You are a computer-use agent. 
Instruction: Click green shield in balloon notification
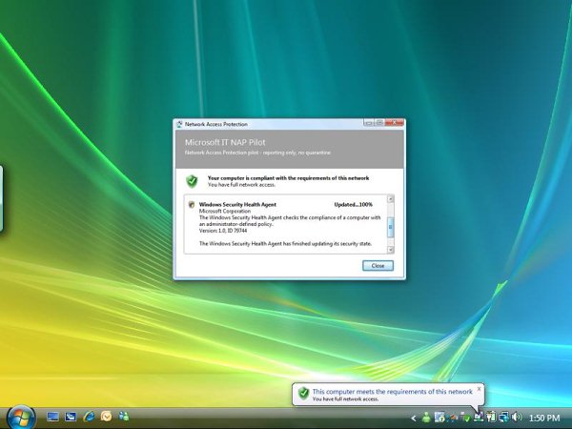(x=303, y=393)
